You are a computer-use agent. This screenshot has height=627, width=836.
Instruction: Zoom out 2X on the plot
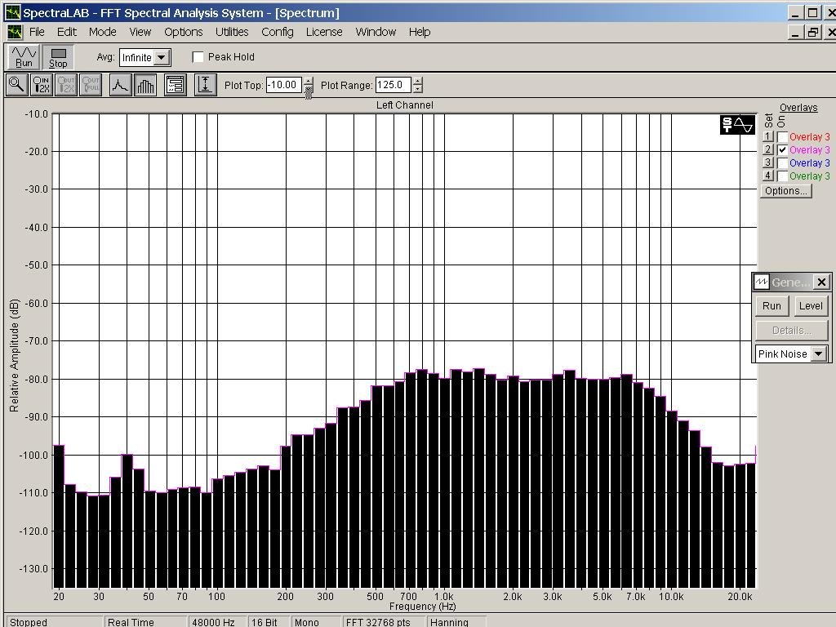point(66,85)
